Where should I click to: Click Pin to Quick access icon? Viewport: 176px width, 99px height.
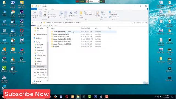(x=35, y=13)
